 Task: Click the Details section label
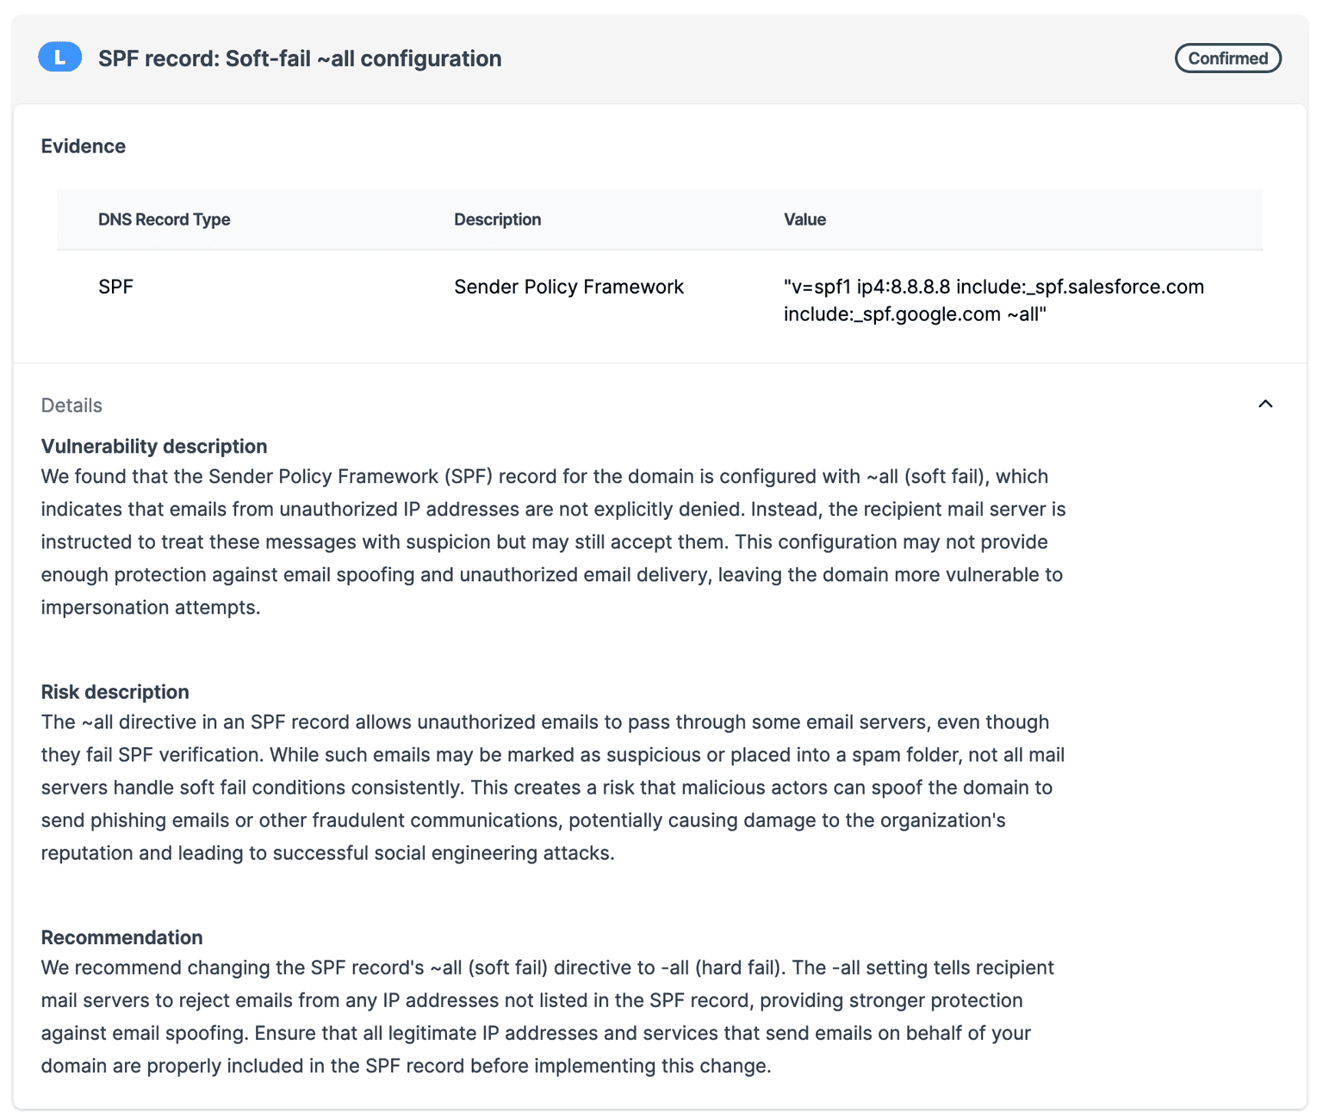[71, 405]
